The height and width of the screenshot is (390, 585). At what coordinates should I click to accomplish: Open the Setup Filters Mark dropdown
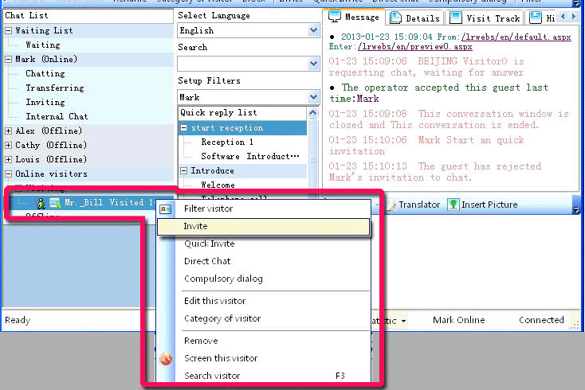314,97
